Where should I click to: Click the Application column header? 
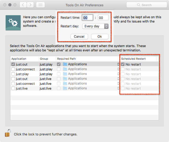coord(25,59)
